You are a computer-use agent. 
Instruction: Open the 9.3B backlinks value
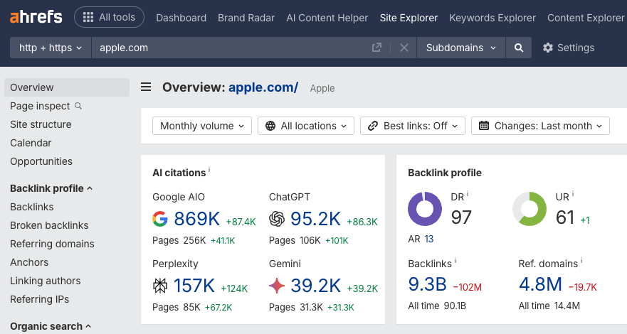click(427, 284)
